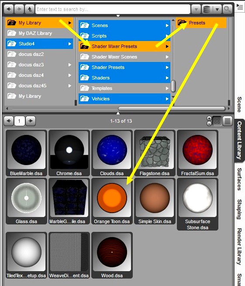Open the Render Library tab

239,246
